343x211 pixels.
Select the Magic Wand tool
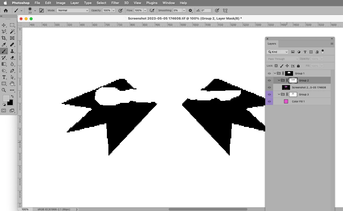pyautogui.click(x=12, y=32)
